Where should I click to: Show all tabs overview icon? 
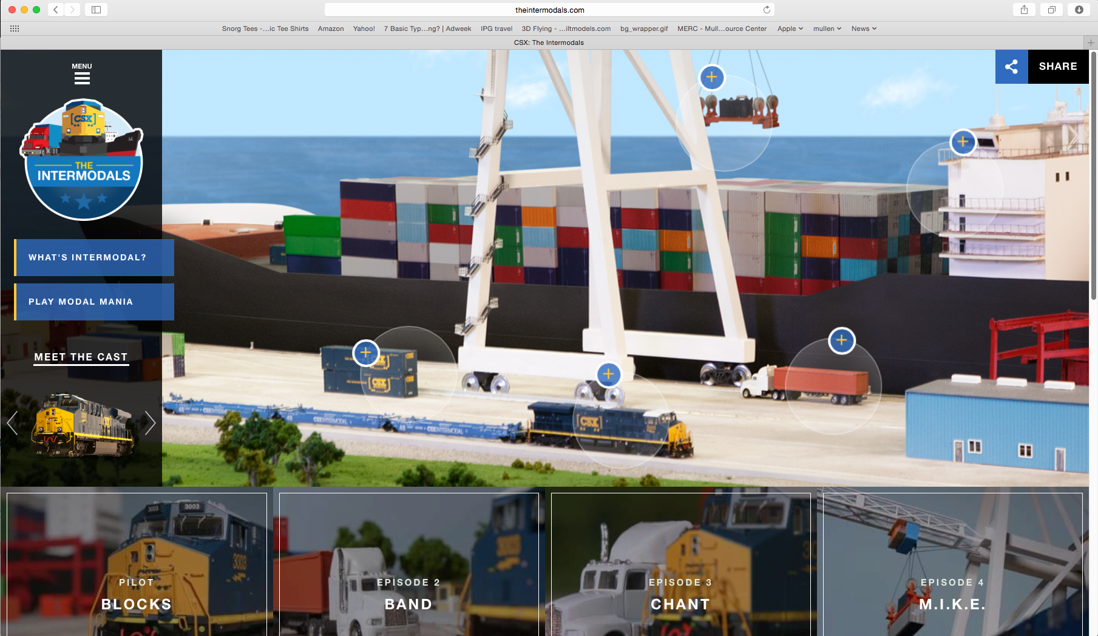1051,10
